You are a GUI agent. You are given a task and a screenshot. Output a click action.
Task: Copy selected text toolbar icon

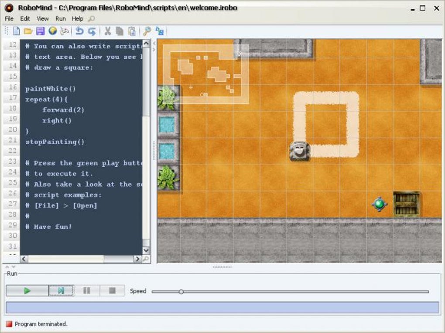[x=120, y=31]
